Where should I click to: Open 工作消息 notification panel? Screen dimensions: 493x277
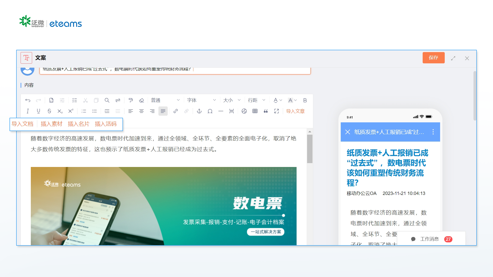(431, 239)
